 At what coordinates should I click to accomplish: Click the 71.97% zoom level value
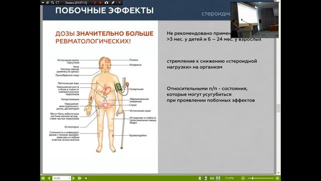pos(229,178)
